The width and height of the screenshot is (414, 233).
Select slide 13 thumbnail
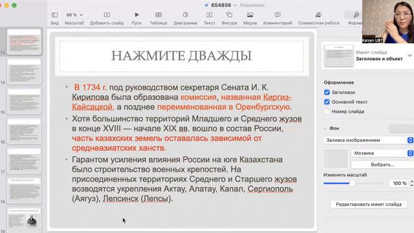point(24,41)
